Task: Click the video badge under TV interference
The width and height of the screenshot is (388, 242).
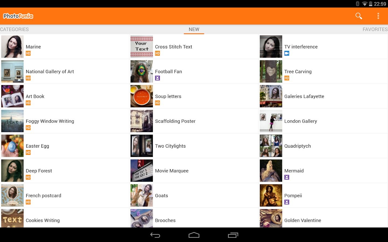Action: coord(287,54)
